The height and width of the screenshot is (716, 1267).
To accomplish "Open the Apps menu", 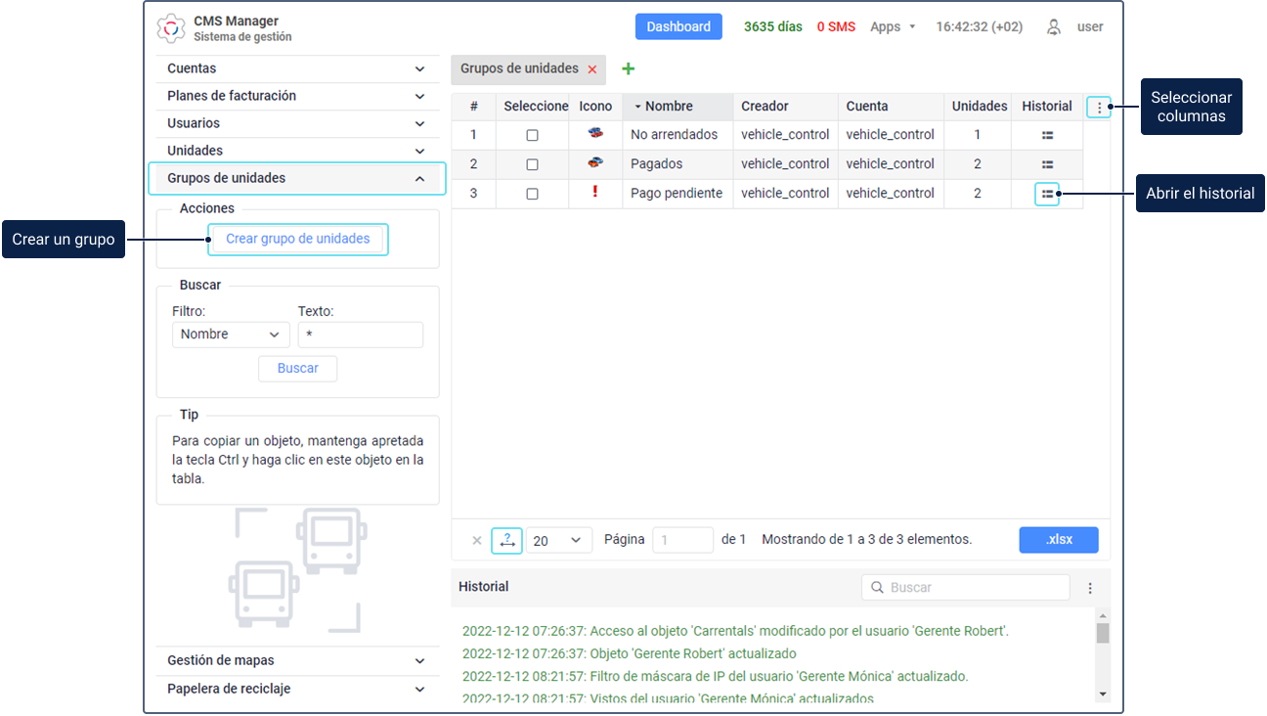I will [x=893, y=26].
